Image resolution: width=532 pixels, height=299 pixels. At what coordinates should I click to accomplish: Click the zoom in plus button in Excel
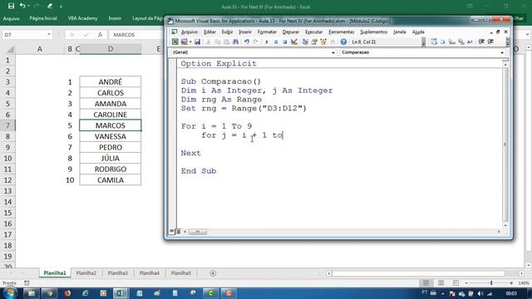point(511,282)
